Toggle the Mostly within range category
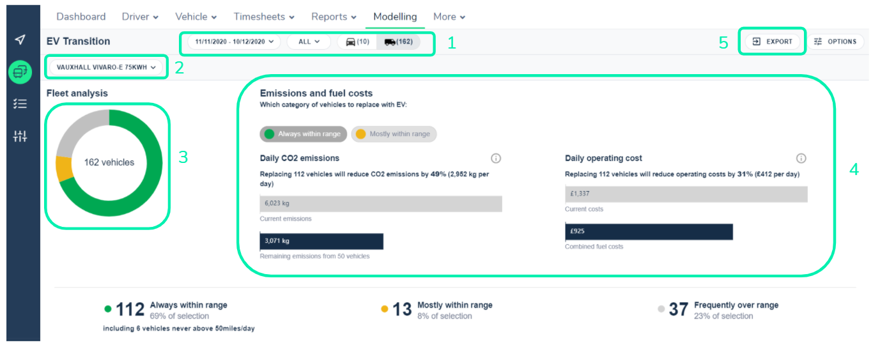The height and width of the screenshot is (347, 880). (x=394, y=134)
